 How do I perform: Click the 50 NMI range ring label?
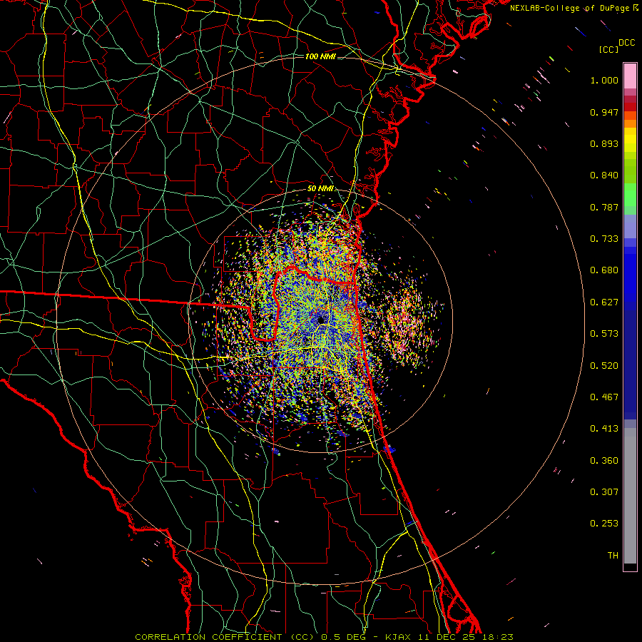click(x=320, y=189)
